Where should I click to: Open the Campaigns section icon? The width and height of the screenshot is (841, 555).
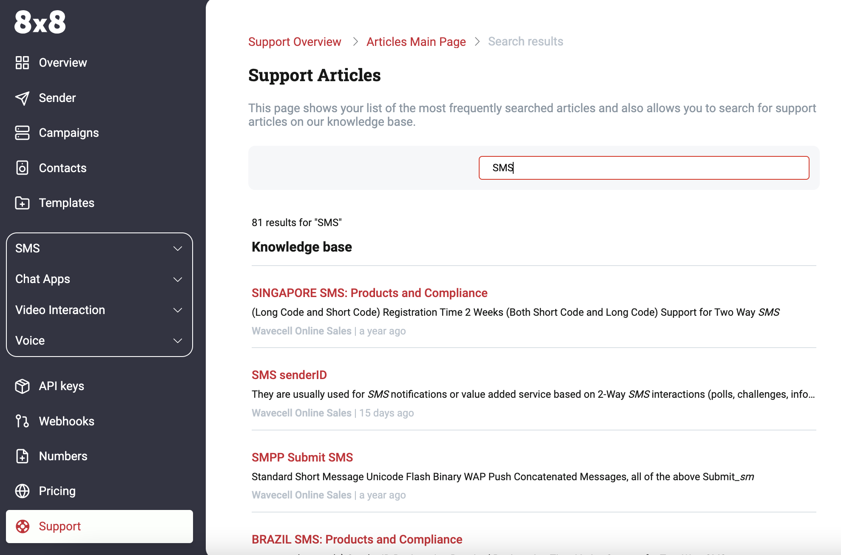pos(22,133)
